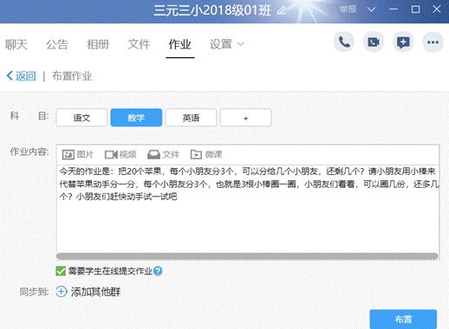The width and height of the screenshot is (449, 329).
Task: Add a new subject with + button
Action: 245,118
